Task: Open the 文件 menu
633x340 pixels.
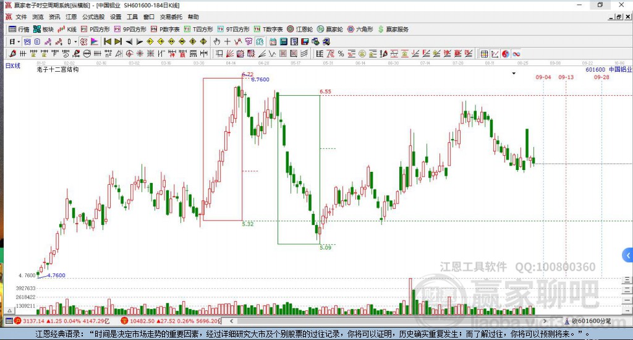Action: 21,17
